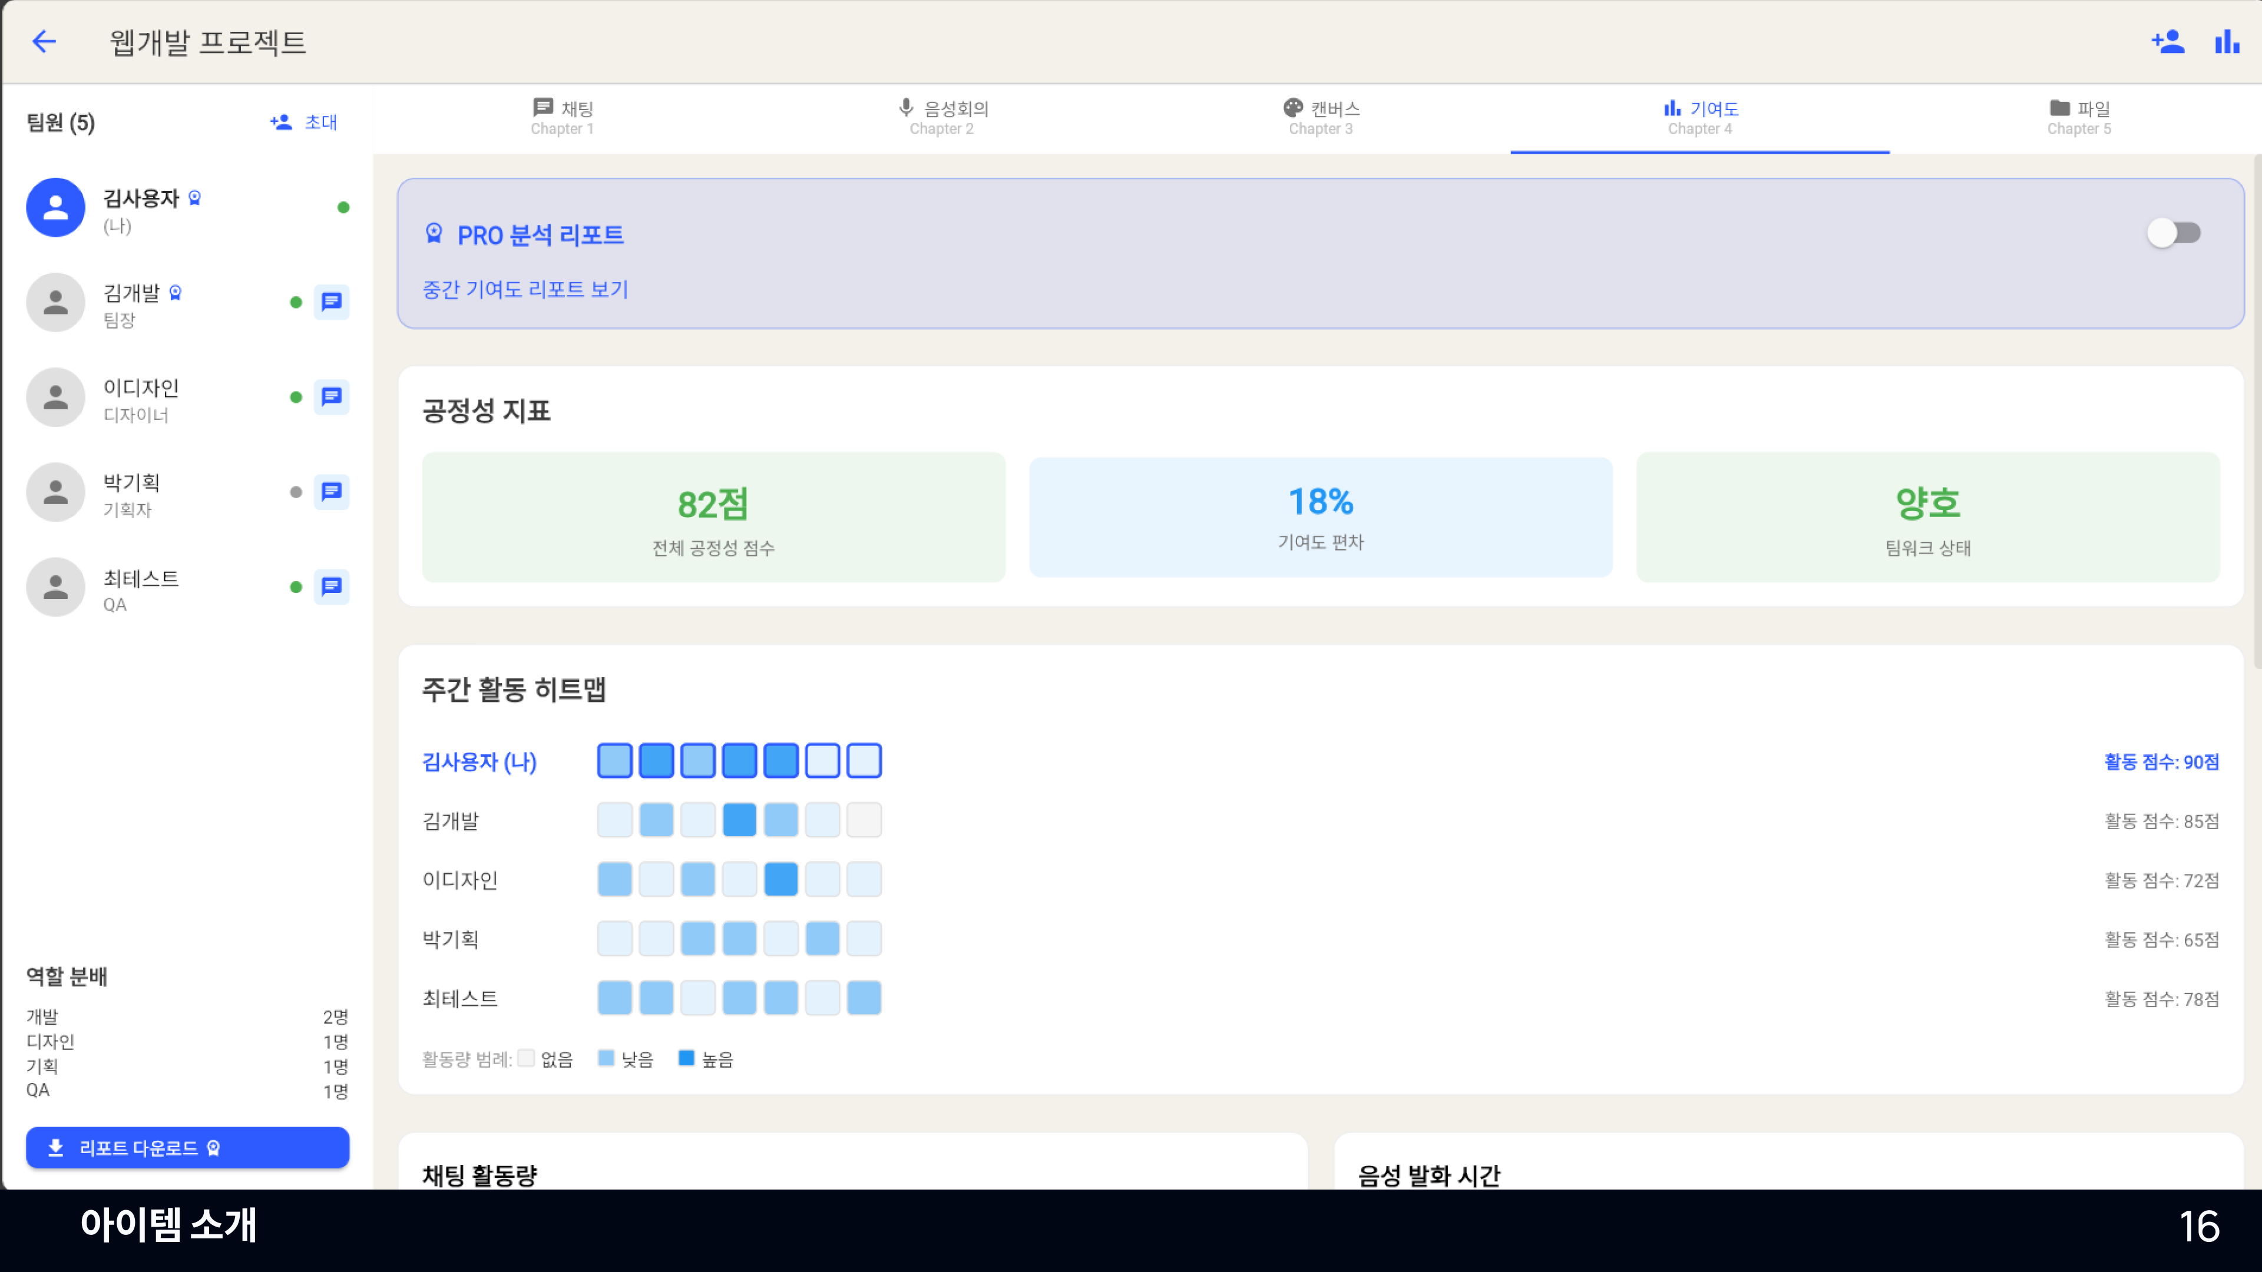Enable the PRO 분석 리포트 toggle

point(2173,234)
